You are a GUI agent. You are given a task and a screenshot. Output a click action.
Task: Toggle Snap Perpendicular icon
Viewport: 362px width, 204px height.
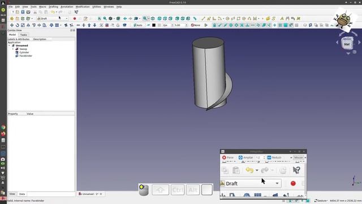tap(247, 25)
